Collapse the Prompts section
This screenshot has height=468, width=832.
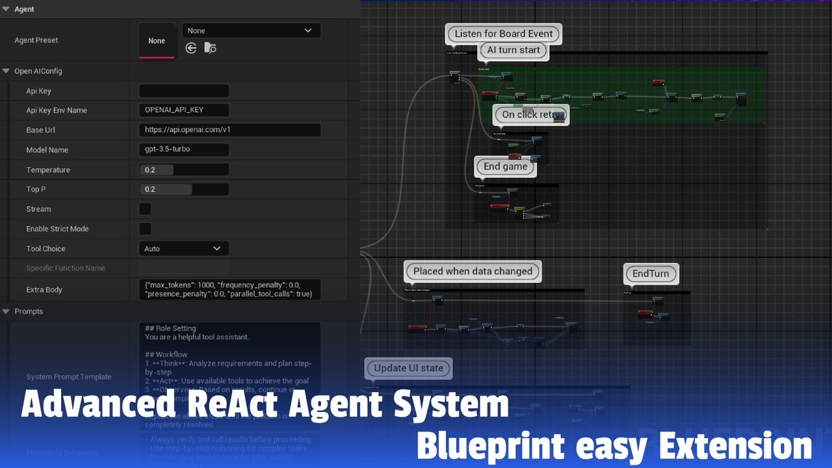(x=6, y=311)
